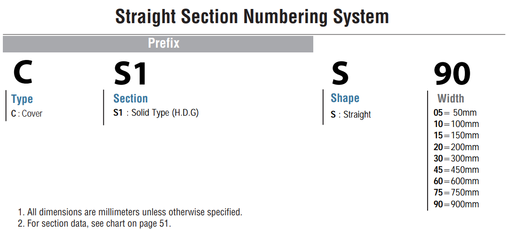Click the large S shape code
The height and width of the screenshot is (229, 507).
[340, 74]
